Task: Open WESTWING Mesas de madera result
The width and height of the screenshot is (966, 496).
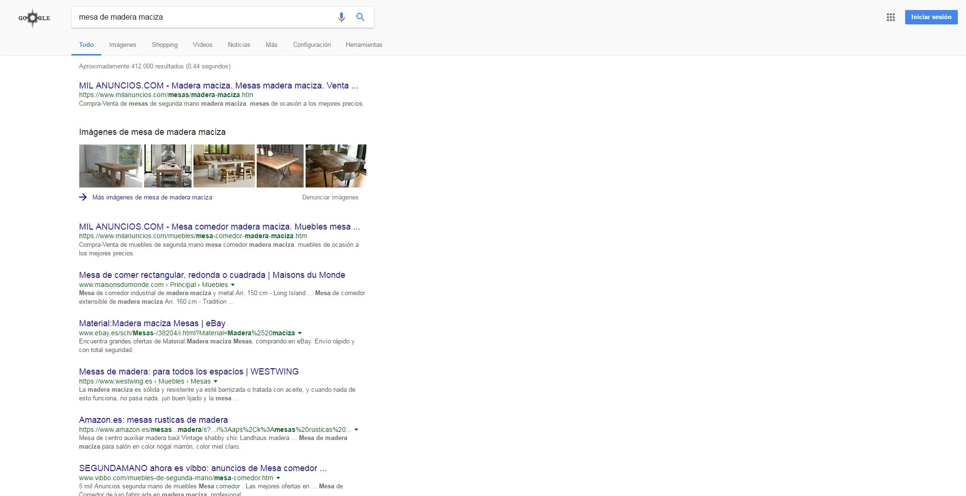Action: [189, 372]
